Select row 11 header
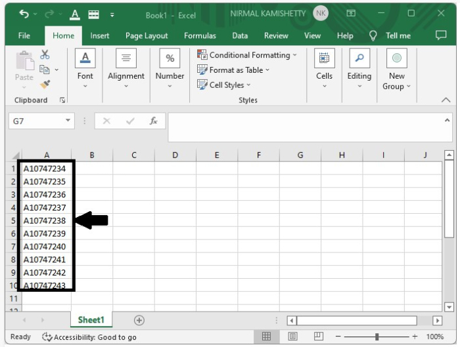Viewport: 460px width, 347px height. pos(14,298)
